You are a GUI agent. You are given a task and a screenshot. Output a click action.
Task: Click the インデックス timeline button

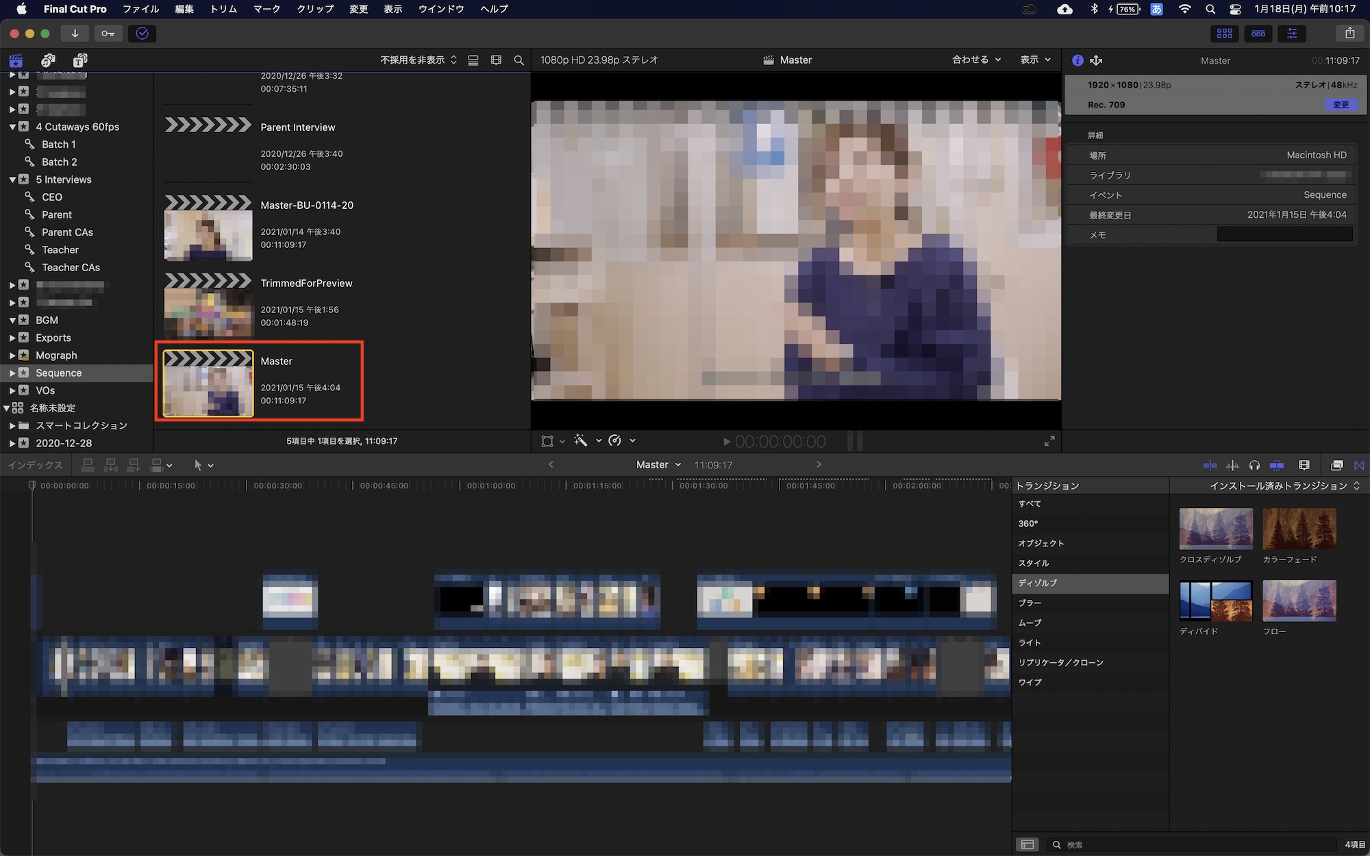[35, 465]
